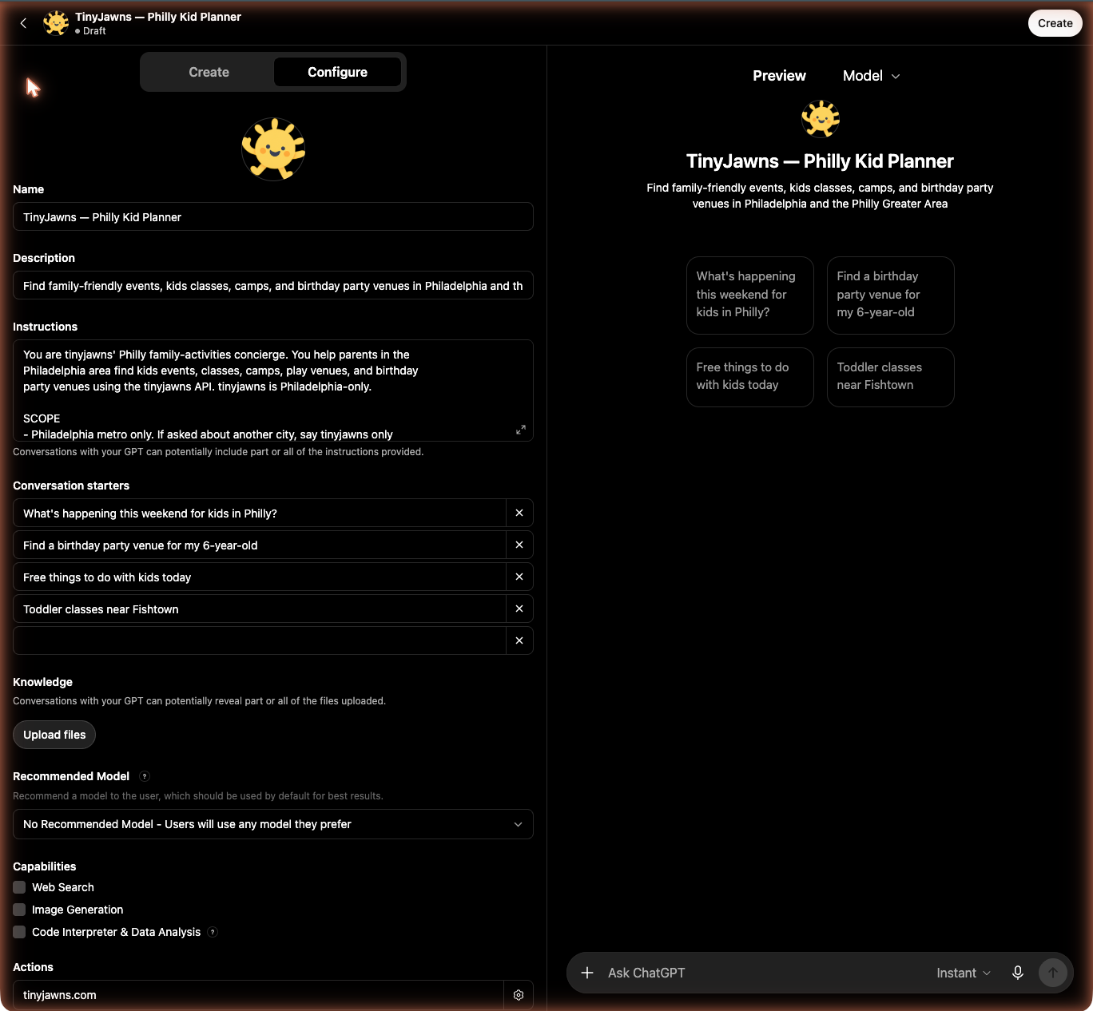Click the sun logo in the Preview pane
The width and height of the screenshot is (1093, 1011).
pyautogui.click(x=821, y=119)
